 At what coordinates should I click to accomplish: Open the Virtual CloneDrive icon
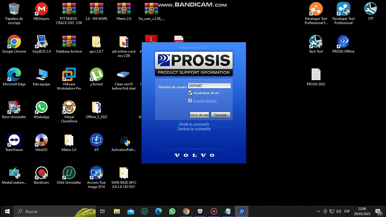coord(69,112)
